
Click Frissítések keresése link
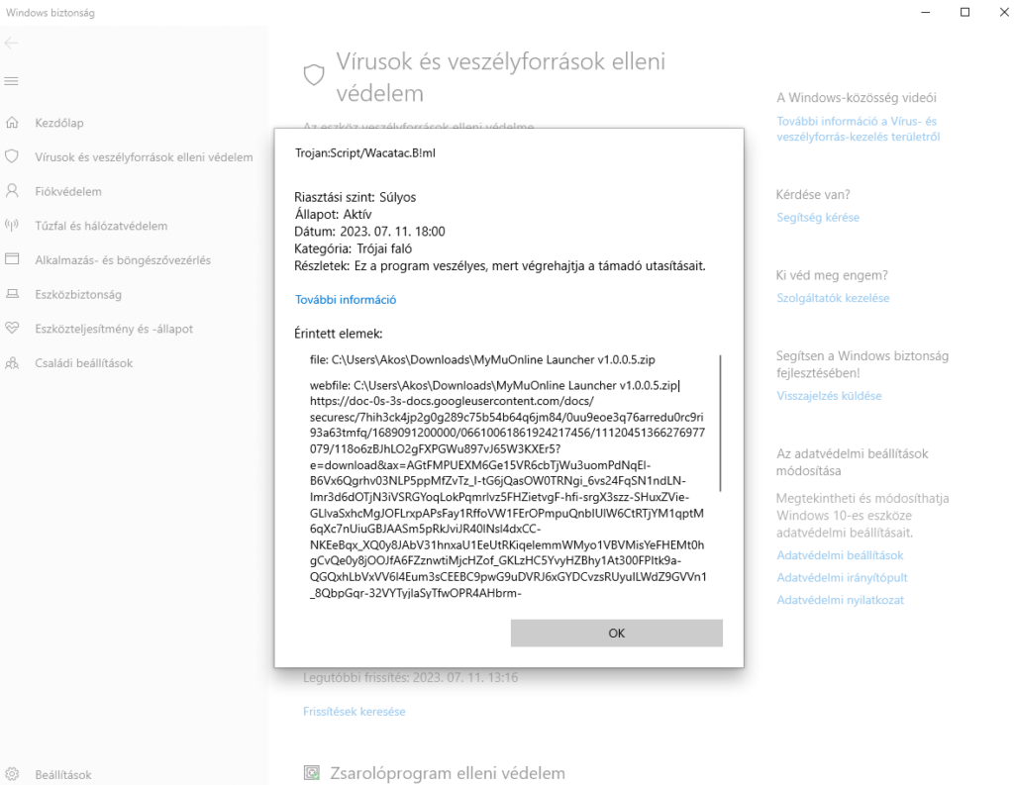click(x=354, y=712)
